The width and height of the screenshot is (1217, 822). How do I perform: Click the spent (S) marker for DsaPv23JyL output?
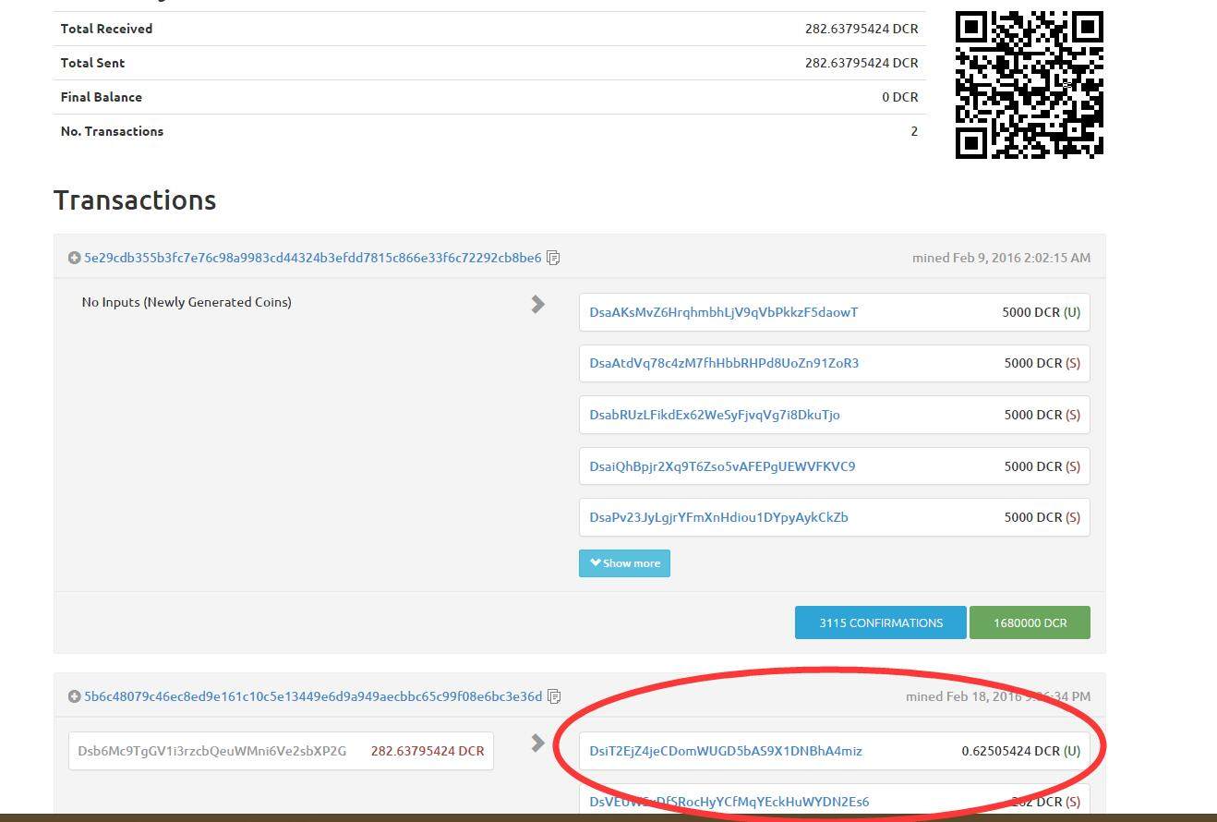[x=1073, y=517]
